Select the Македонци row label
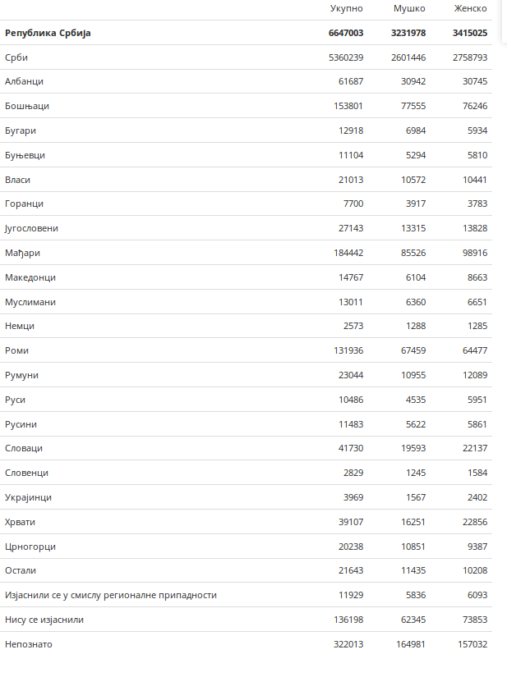 coord(30,277)
